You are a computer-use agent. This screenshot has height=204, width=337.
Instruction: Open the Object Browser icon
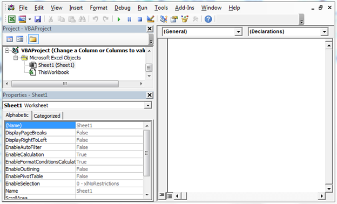click(x=184, y=19)
